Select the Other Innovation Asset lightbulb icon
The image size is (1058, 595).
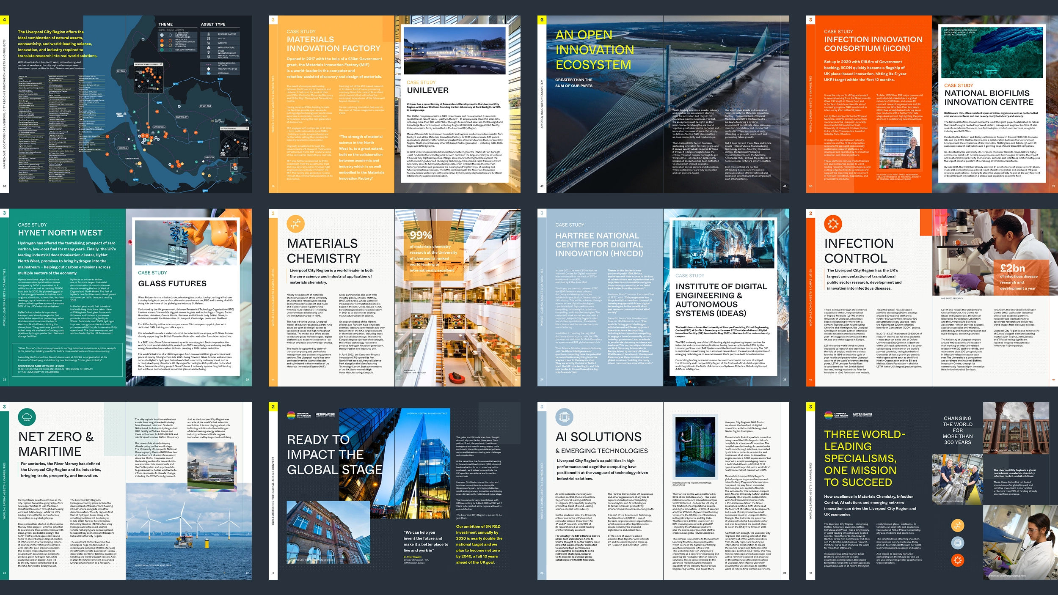(209, 52)
